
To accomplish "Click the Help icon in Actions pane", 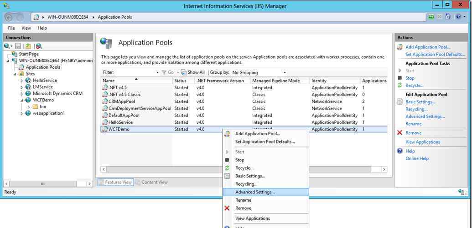I will pos(400,151).
